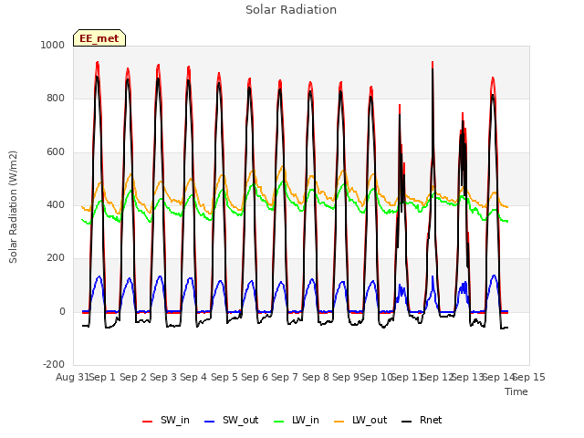
Task: Toggle LW_out series in the legend
Action: coord(360,420)
